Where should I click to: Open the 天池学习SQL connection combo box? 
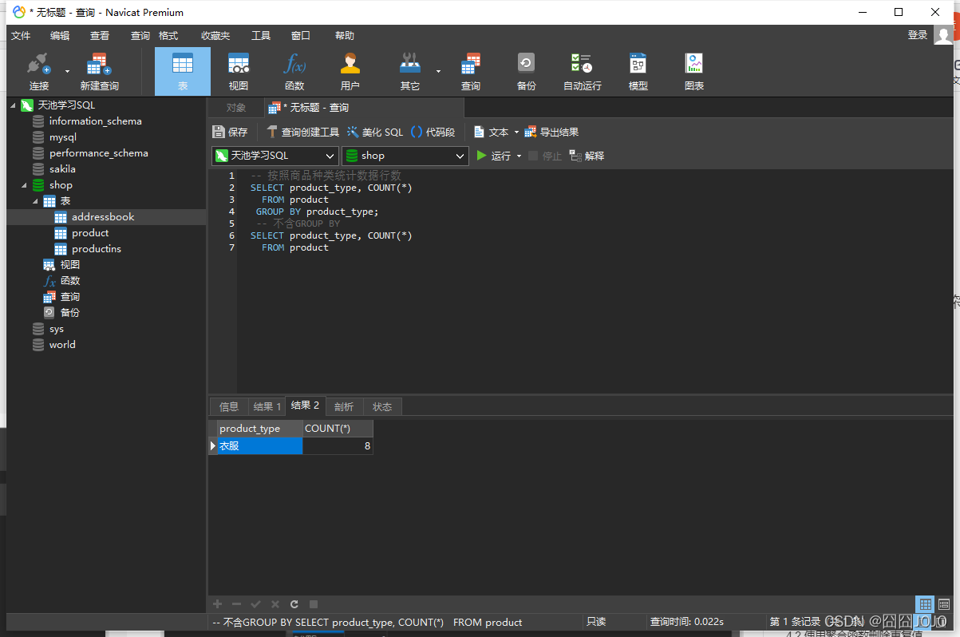click(x=275, y=156)
